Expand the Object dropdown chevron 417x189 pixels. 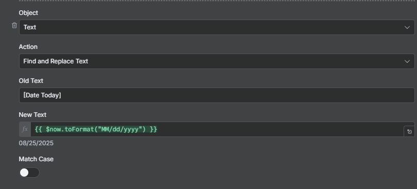(407, 27)
